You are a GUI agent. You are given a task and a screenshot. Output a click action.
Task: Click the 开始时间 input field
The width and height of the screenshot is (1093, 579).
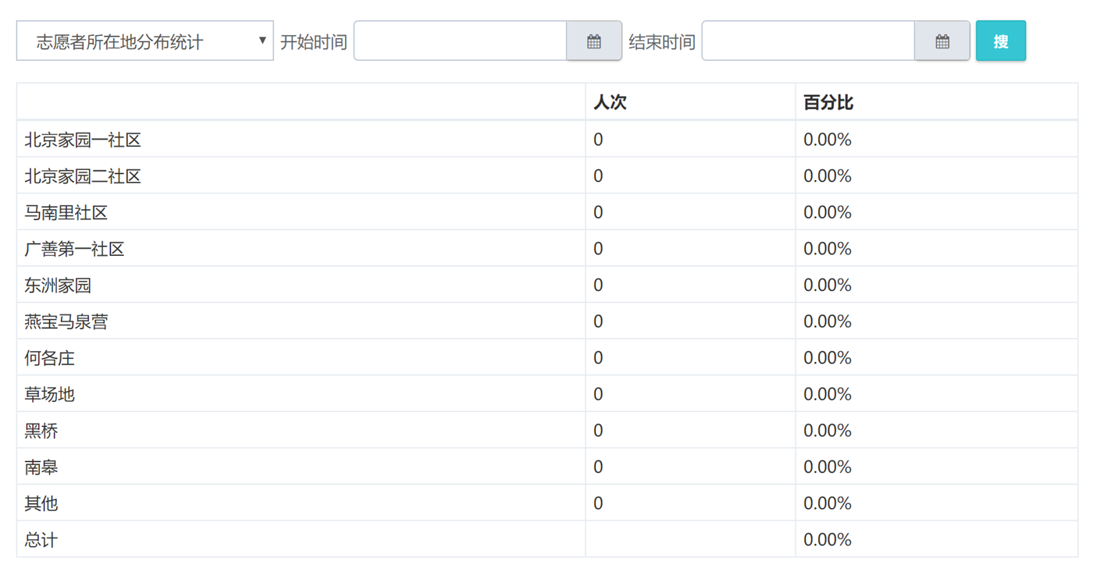tap(461, 41)
